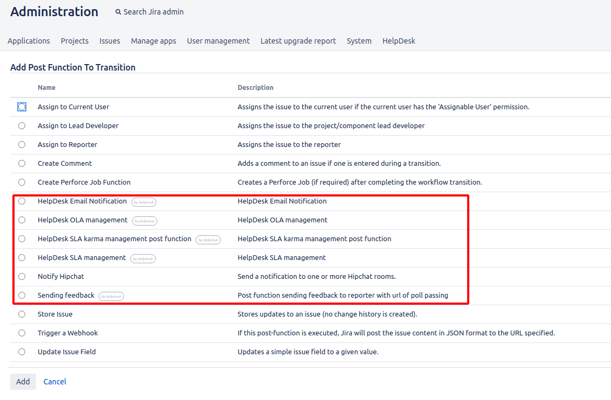
Task: Click the Description column header
Action: click(x=255, y=88)
